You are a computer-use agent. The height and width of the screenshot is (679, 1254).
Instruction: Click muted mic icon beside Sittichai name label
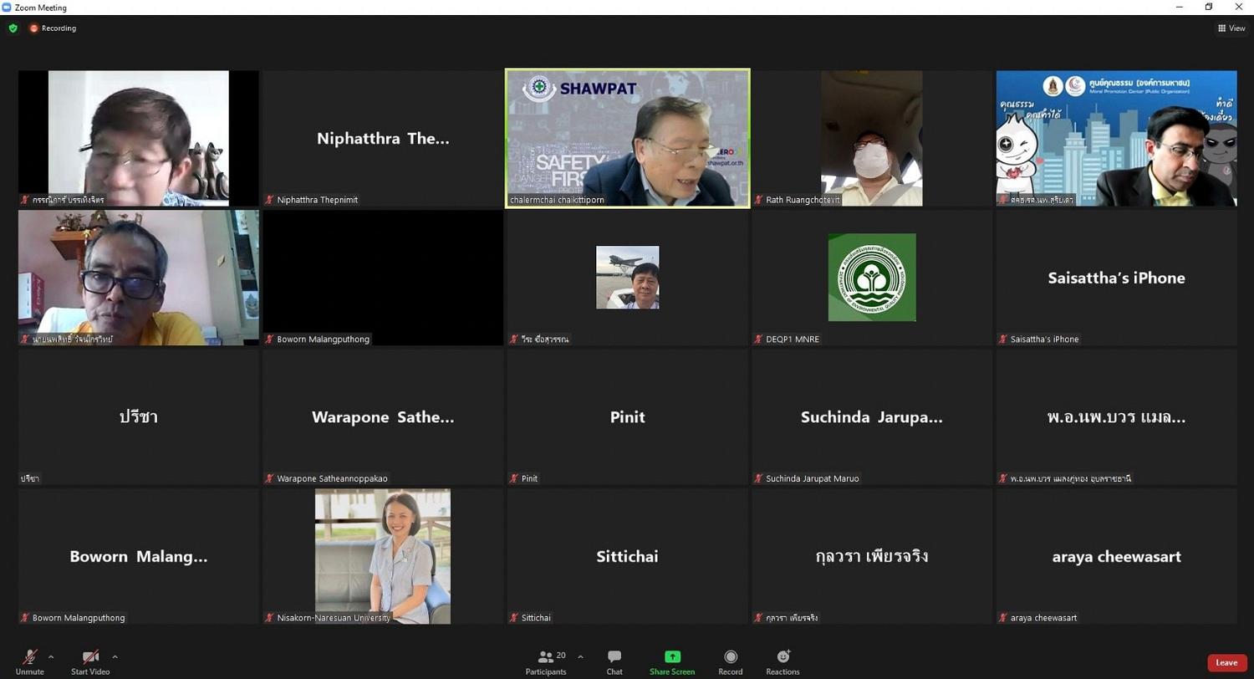tap(514, 618)
